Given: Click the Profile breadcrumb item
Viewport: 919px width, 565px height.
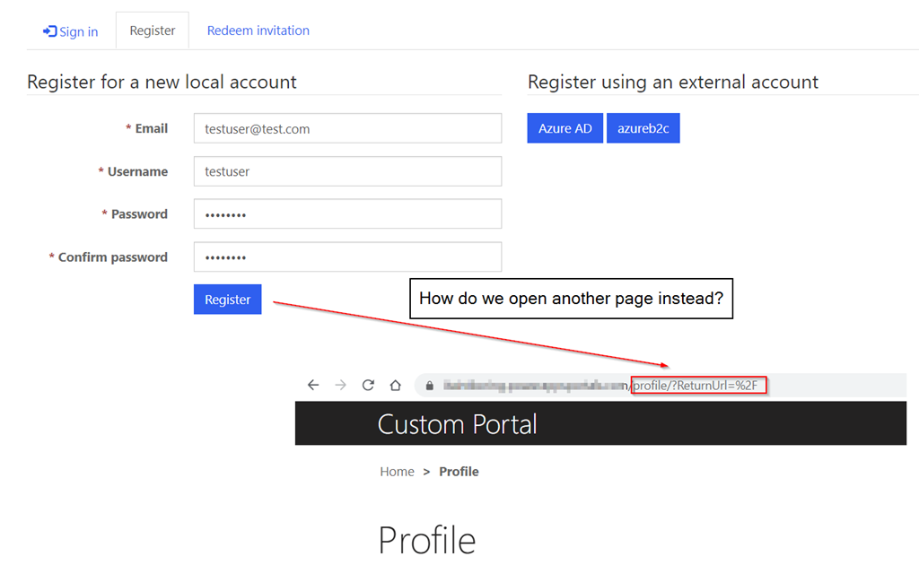Looking at the screenshot, I should tap(459, 472).
